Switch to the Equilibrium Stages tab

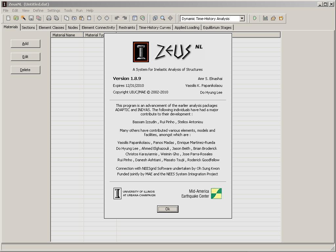[217, 28]
